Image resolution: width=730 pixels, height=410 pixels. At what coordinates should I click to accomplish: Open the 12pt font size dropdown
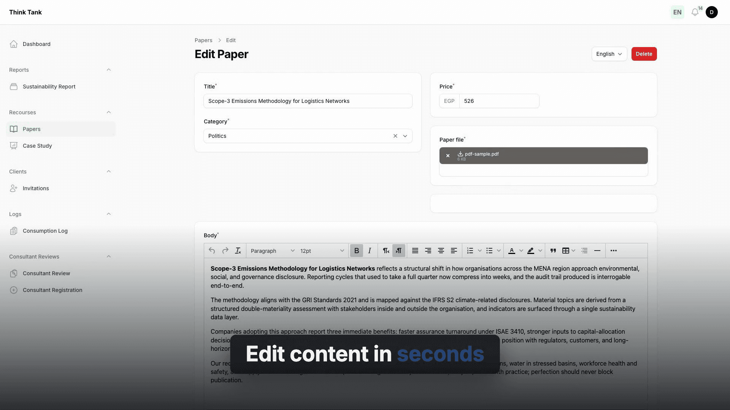[x=322, y=251]
